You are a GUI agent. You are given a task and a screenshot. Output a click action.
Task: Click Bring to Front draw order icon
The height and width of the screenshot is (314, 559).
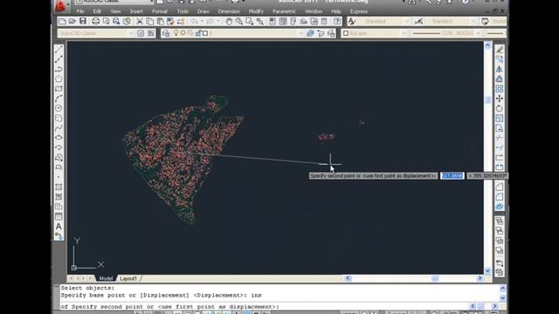coord(500,222)
